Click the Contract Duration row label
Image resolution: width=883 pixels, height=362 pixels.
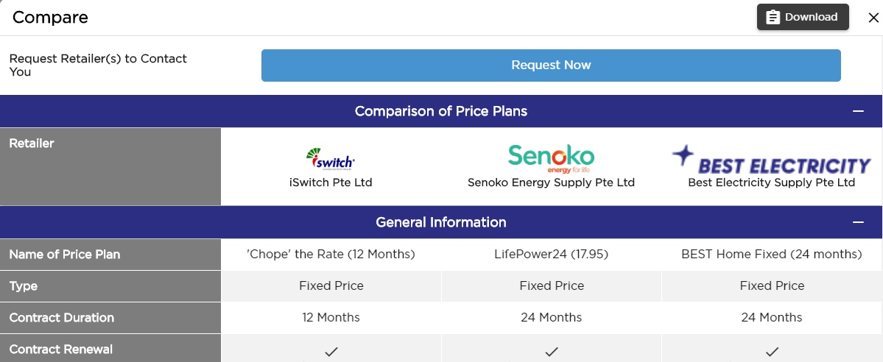62,318
